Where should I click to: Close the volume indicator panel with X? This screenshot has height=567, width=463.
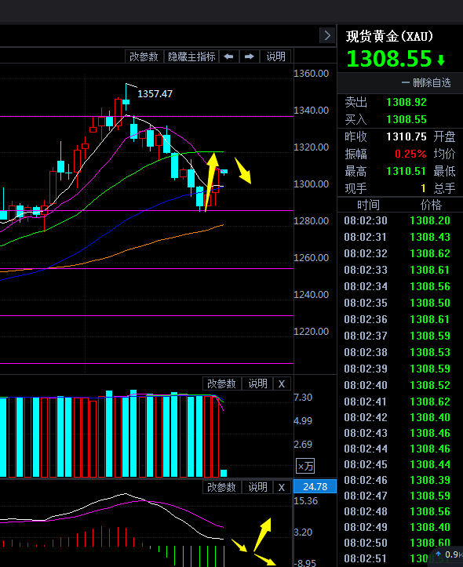282,383
